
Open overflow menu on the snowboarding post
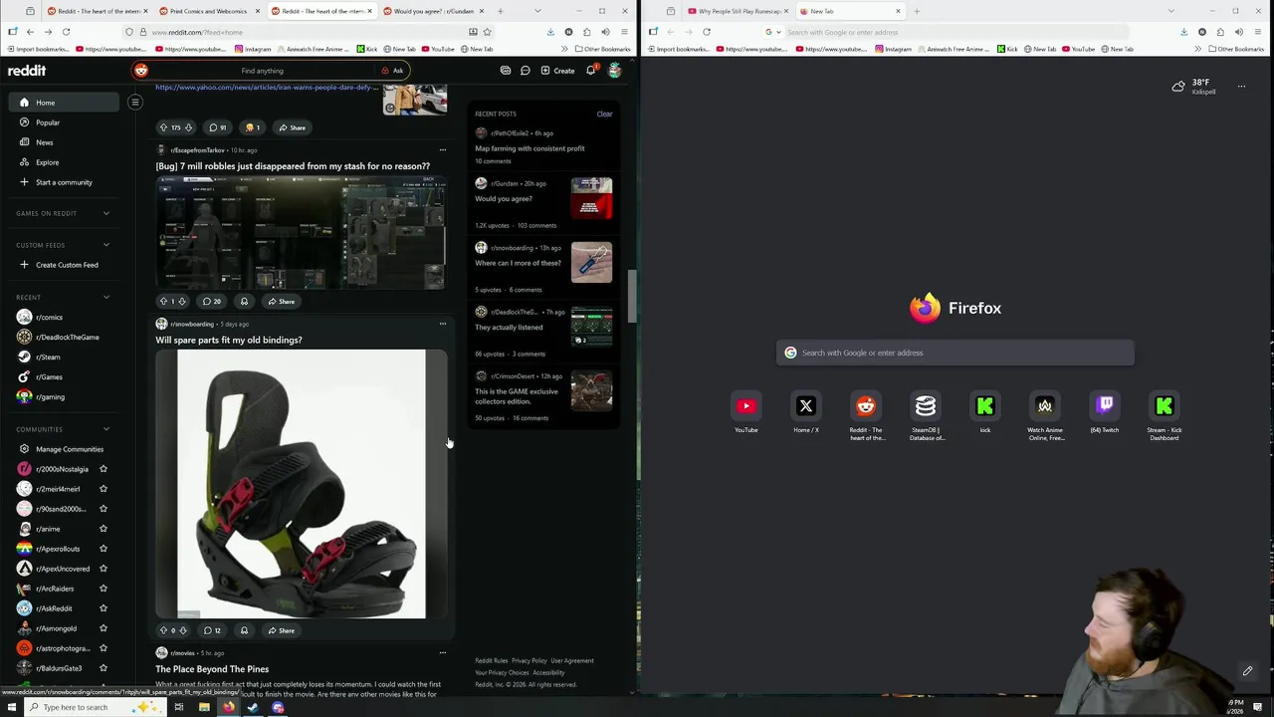point(443,324)
